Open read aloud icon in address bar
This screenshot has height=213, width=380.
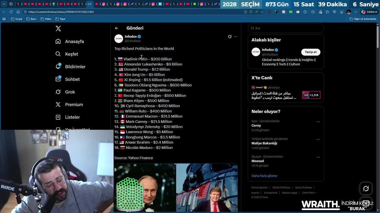pos(256,12)
